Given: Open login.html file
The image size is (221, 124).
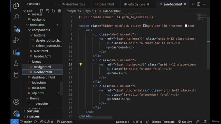Looking at the screenshot, I should pyautogui.click(x=39, y=83).
